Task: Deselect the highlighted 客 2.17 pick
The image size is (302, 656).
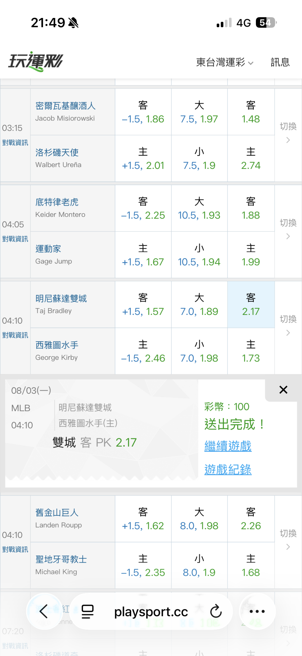Action: 251,305
